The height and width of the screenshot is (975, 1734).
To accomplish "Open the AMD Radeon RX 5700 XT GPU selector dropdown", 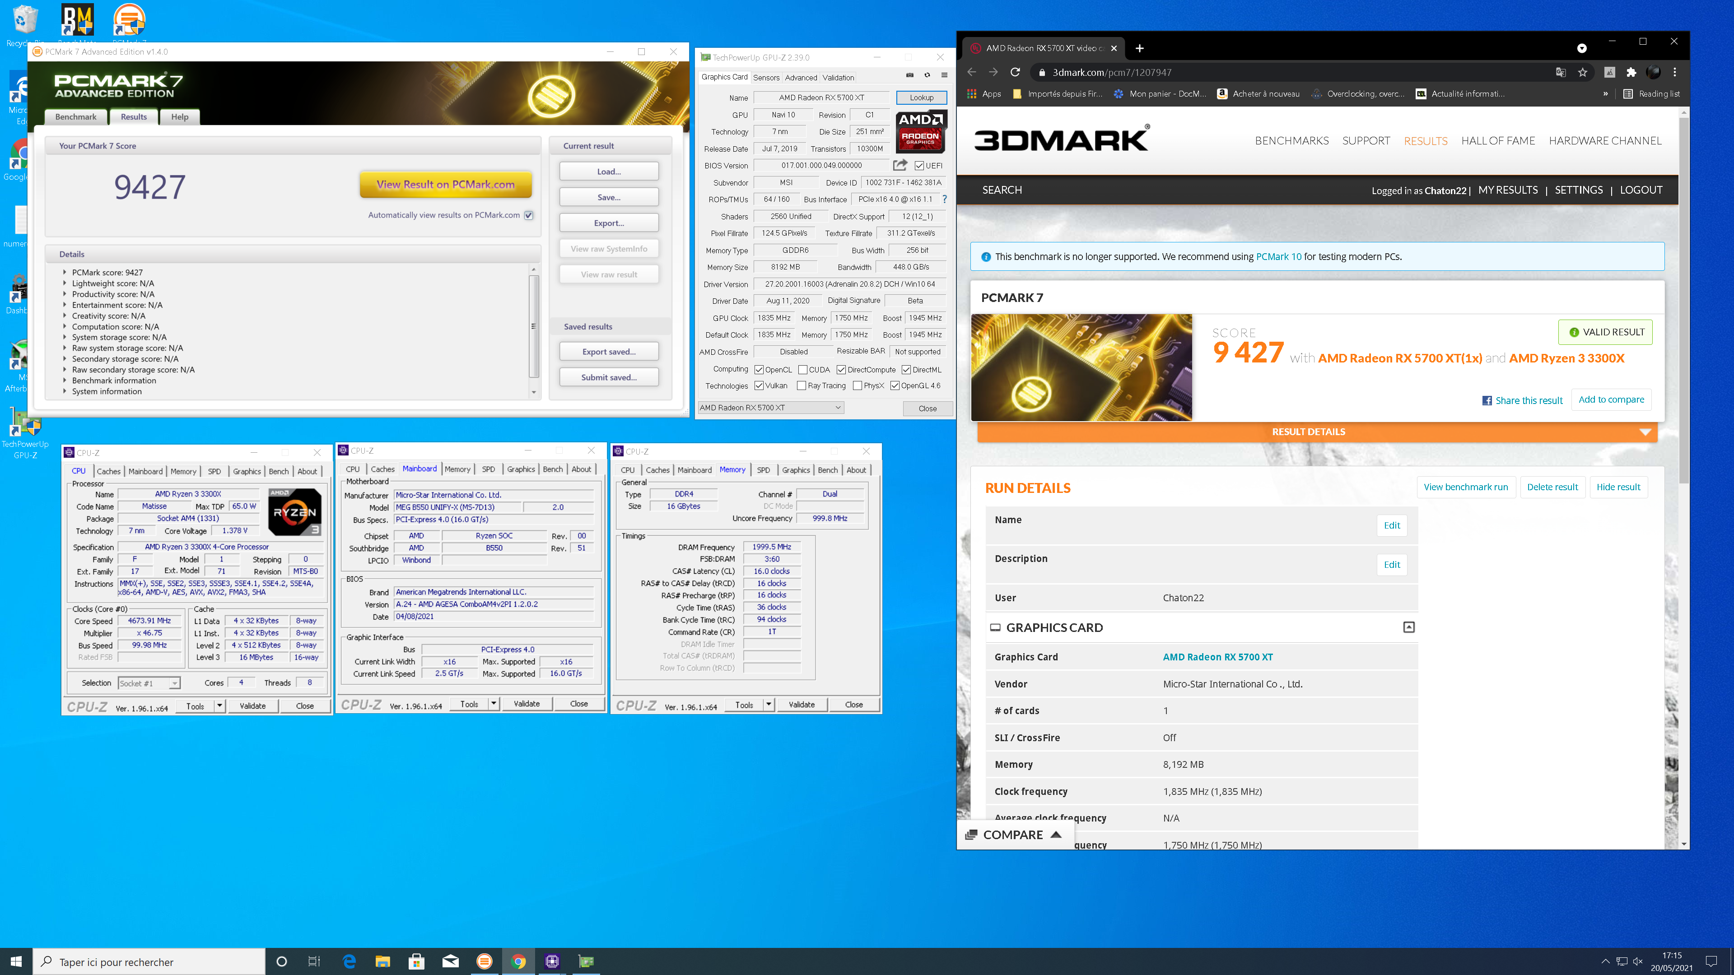I will coord(770,408).
